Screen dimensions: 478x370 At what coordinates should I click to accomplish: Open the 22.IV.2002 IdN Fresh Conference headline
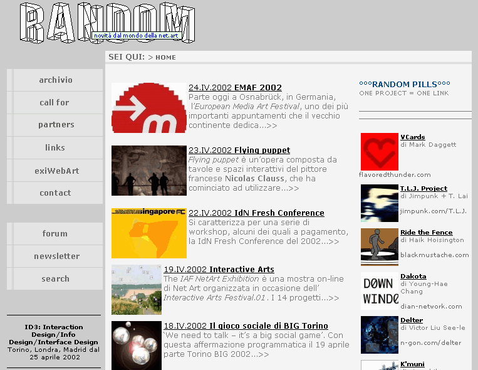(x=256, y=213)
